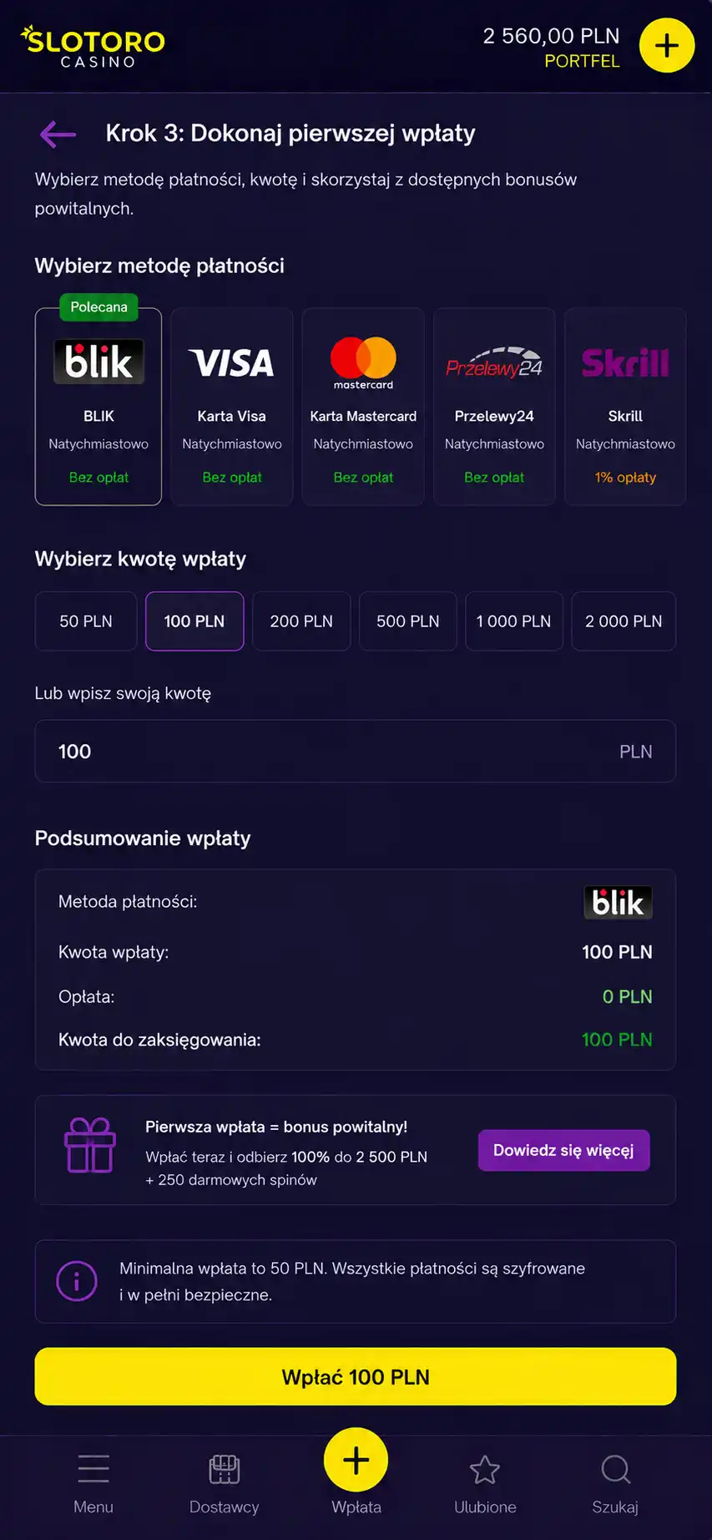
Task: Tap the yellow plus wallet button in header
Action: coord(666,45)
